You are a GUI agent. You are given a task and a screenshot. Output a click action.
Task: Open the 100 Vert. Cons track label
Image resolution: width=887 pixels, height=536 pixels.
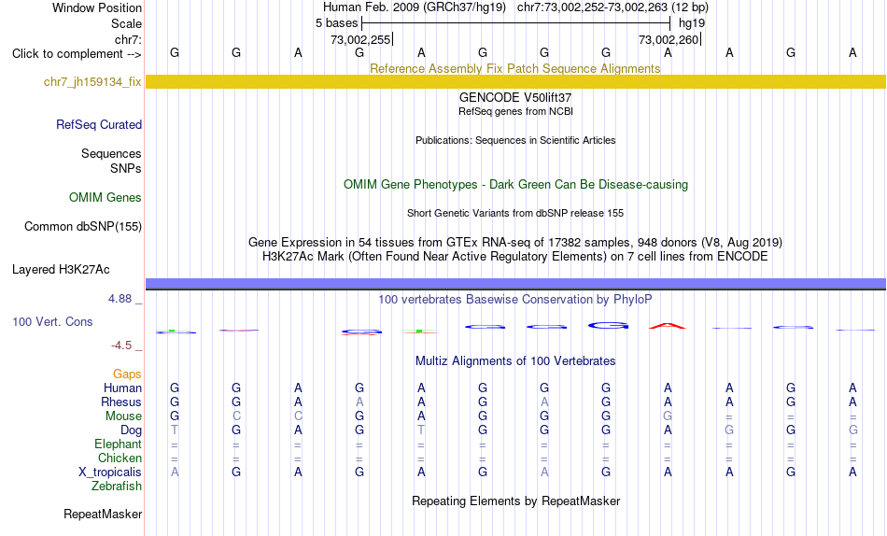[52, 321]
